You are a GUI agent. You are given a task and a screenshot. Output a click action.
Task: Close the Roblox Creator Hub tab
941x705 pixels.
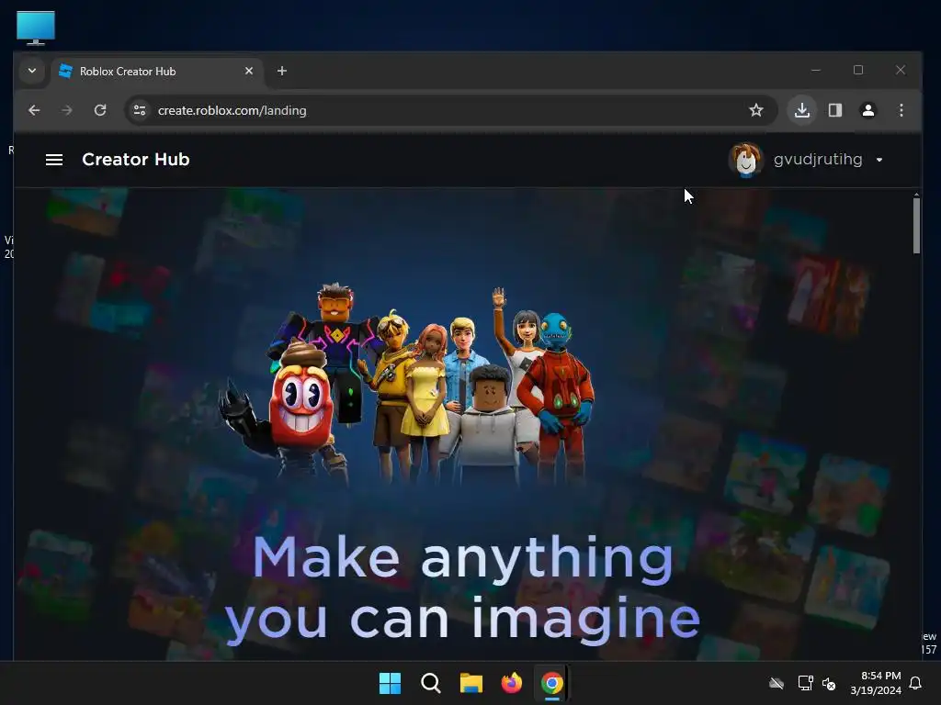coord(249,71)
